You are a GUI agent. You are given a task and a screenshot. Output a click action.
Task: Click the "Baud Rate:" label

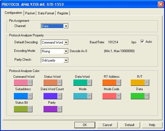[97, 42]
